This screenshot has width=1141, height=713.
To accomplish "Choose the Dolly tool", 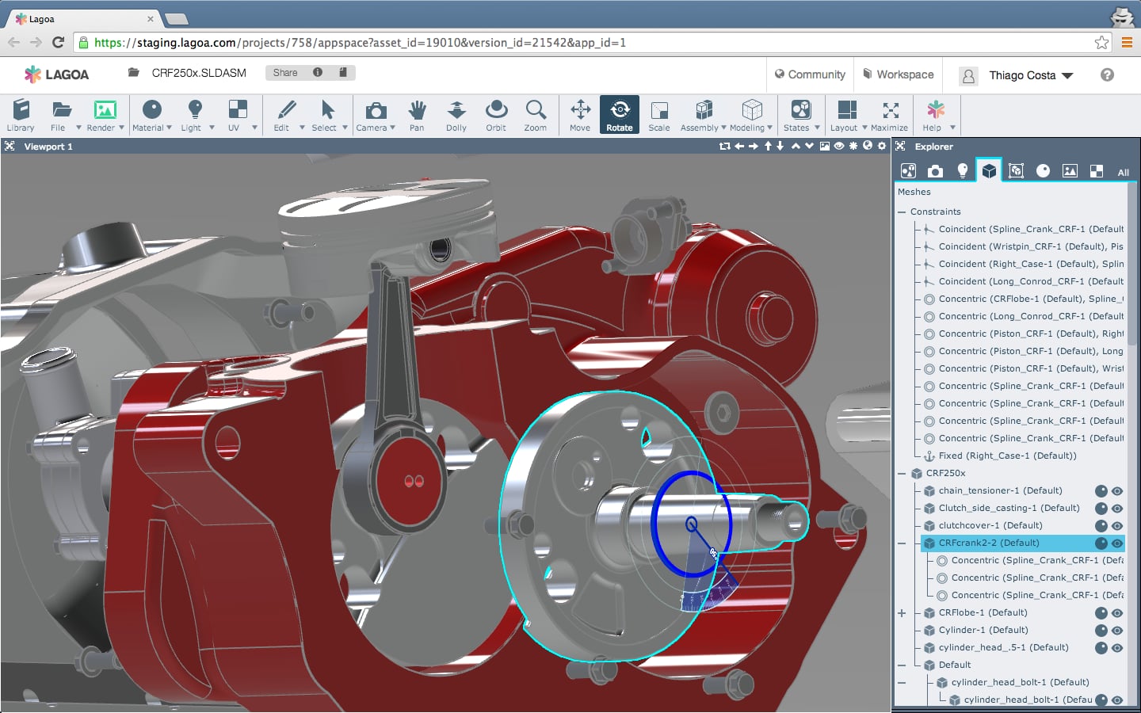I will click(456, 116).
